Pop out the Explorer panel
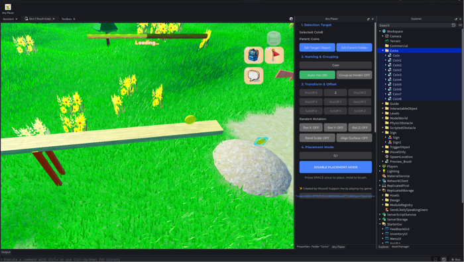This screenshot has height=262, width=464. click(456, 19)
